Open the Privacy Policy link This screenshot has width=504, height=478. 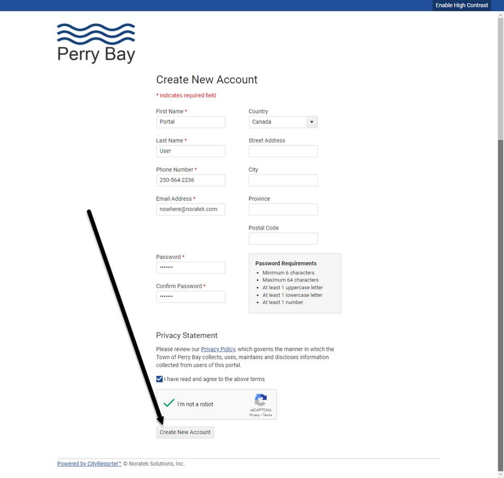(218, 349)
